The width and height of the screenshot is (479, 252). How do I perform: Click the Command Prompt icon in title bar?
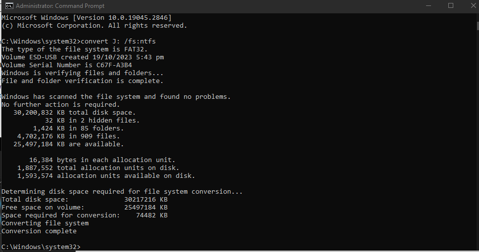click(x=9, y=6)
